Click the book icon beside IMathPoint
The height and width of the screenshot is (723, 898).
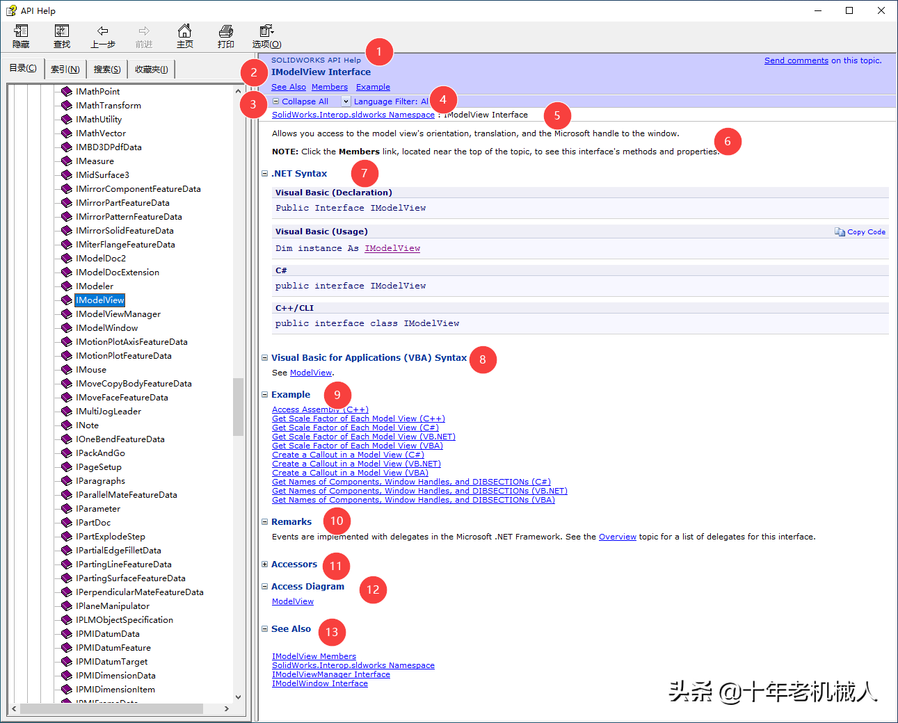pyautogui.click(x=67, y=91)
